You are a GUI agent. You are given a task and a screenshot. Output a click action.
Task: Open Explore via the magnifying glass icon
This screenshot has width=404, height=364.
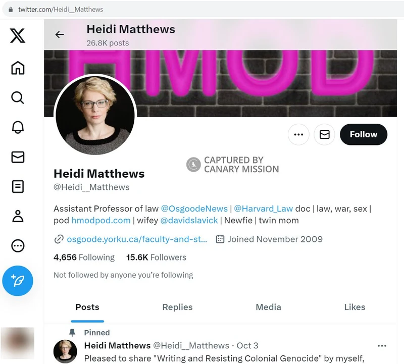(x=17, y=98)
